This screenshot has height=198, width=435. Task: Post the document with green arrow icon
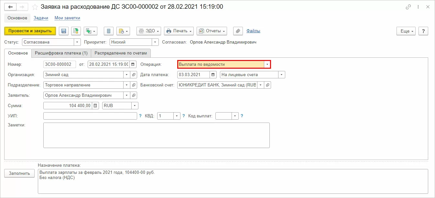pyautogui.click(x=76, y=31)
